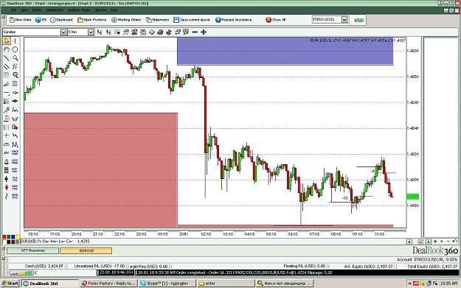Open the calculator tool
Image resolution: width=461 pixels, height=288 pixels.
(x=7, y=170)
